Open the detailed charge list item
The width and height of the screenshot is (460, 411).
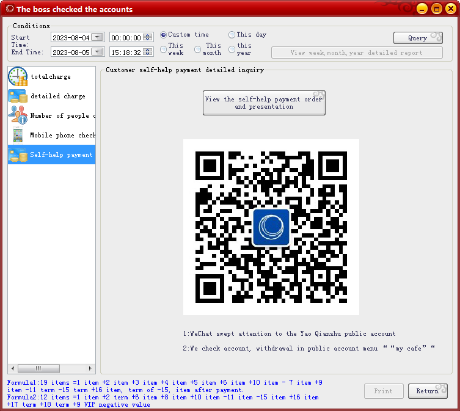(x=52, y=96)
